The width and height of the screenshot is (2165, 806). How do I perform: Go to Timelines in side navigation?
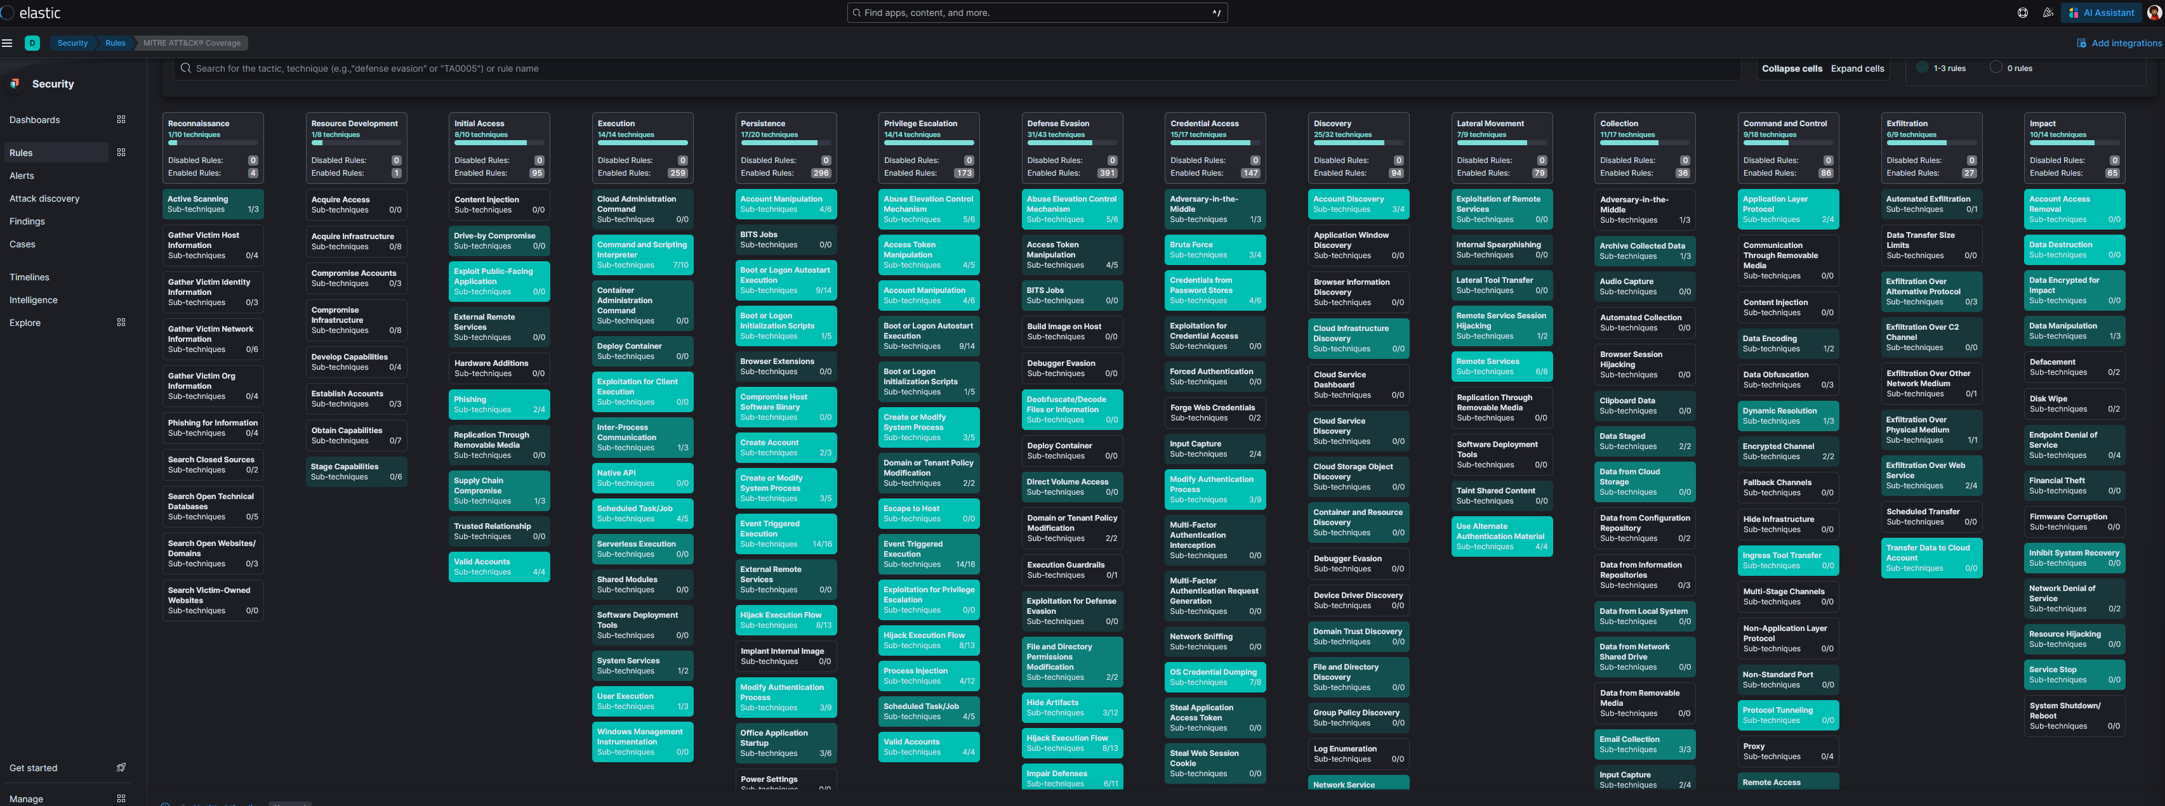29,277
